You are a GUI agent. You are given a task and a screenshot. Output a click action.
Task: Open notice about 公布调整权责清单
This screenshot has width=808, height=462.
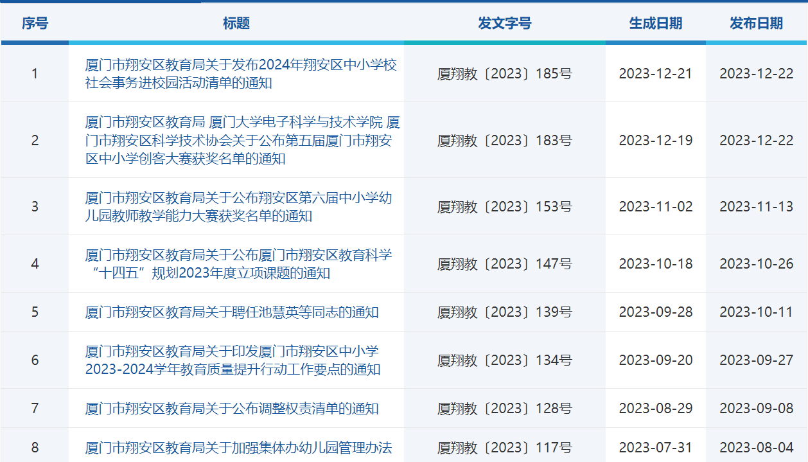coord(232,409)
